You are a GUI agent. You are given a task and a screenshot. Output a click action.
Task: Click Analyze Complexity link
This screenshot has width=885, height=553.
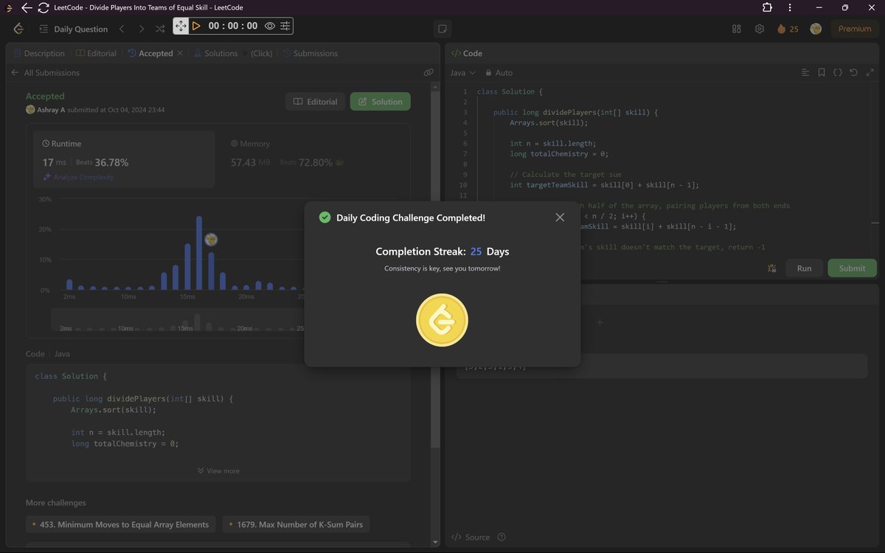point(78,177)
